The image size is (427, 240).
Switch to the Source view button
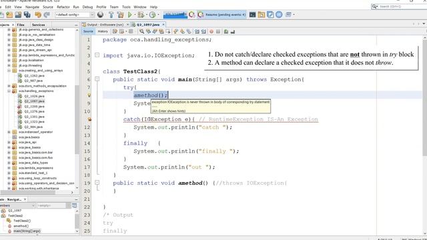tap(88, 31)
